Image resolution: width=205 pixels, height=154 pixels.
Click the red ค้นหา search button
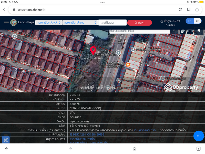tap(139, 23)
